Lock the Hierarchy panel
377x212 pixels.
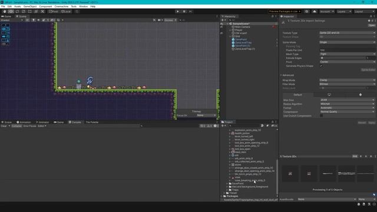point(272,16)
